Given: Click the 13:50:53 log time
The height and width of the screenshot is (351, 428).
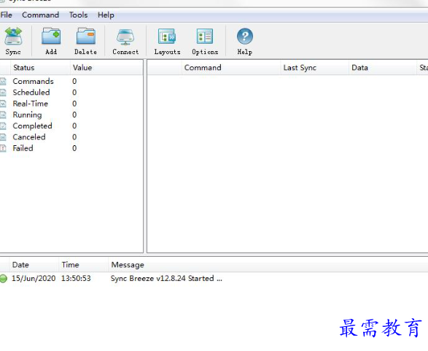Looking at the screenshot, I should point(76,278).
